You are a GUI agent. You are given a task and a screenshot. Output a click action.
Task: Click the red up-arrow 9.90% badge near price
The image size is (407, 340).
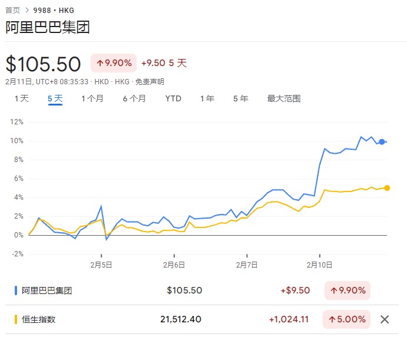point(114,63)
